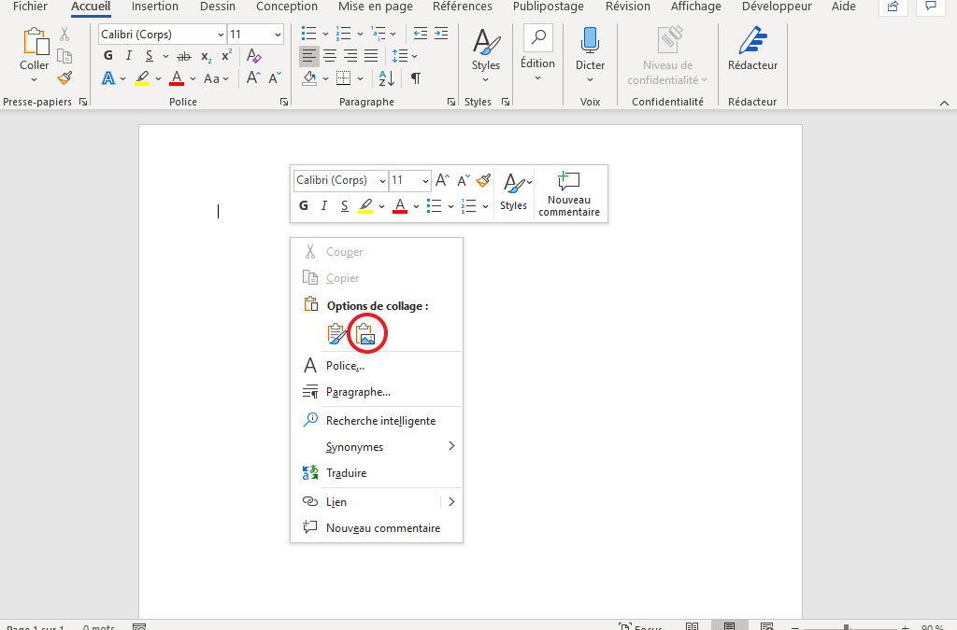Click Recherche intelligente in the context menu

[x=380, y=421]
